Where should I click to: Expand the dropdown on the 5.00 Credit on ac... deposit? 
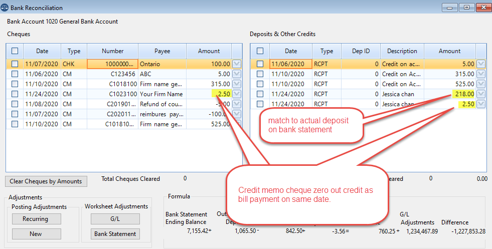(x=480, y=64)
